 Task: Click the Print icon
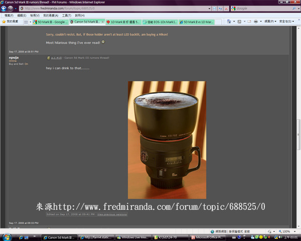point(256,22)
